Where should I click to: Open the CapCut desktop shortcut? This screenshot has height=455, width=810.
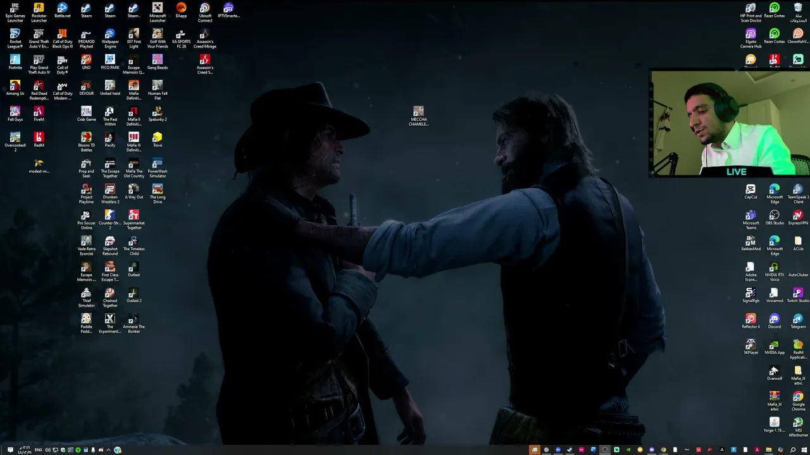751,191
